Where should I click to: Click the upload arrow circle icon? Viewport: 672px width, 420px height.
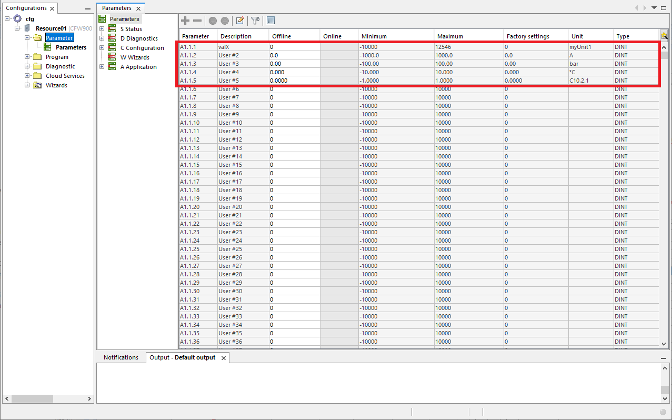225,21
